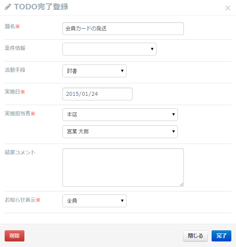Select the 実施日 date field 2015/01/24
Viewport: 236px width, 247px height.
click(97, 94)
